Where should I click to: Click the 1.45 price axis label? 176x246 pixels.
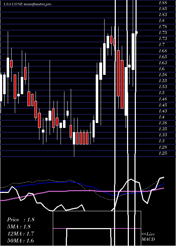point(163,105)
